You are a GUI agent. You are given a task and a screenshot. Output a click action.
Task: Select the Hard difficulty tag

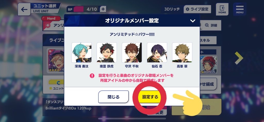tap(51, 18)
